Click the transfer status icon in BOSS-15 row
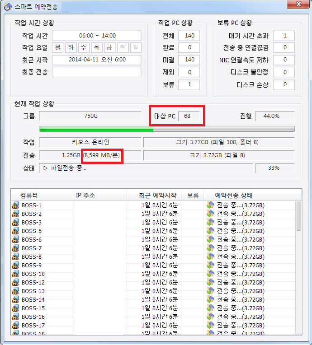 tap(210, 308)
